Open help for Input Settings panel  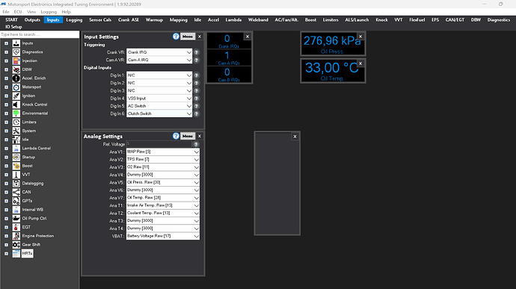tap(176, 37)
